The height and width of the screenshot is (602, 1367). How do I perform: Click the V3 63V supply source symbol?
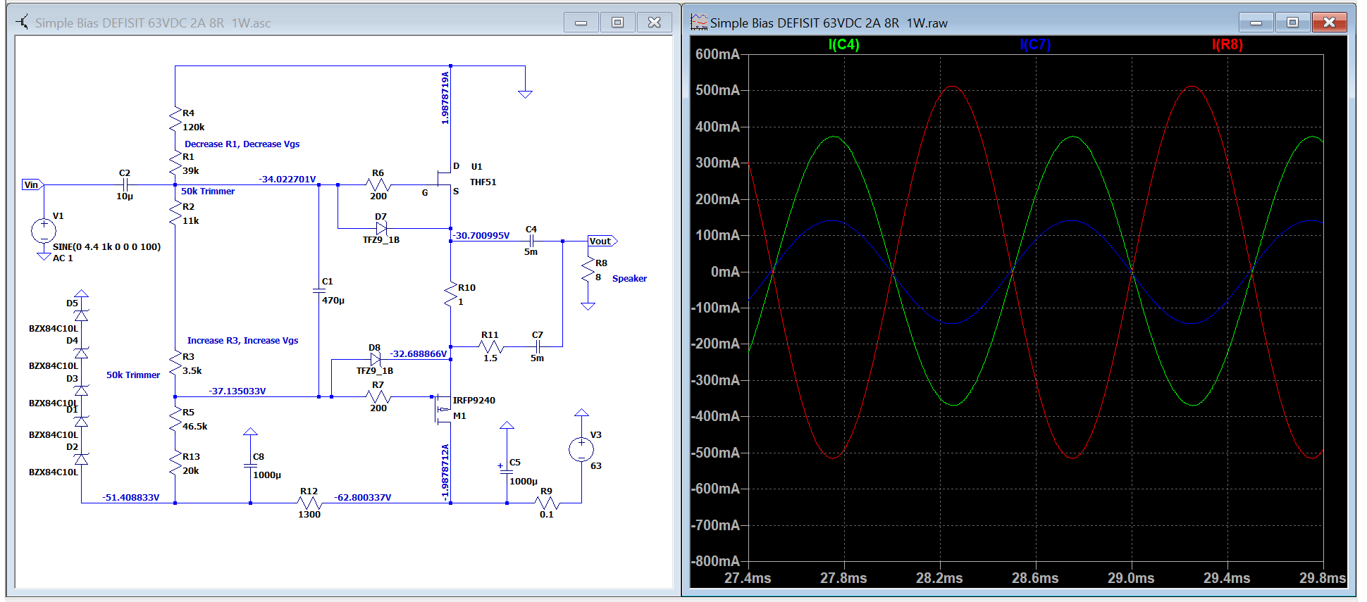point(581,449)
